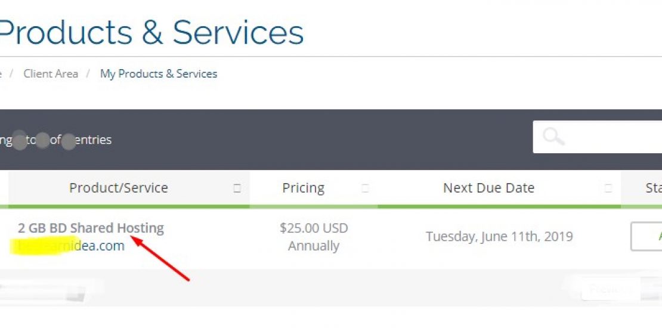Click the Product/Service column sort icon

click(x=237, y=188)
